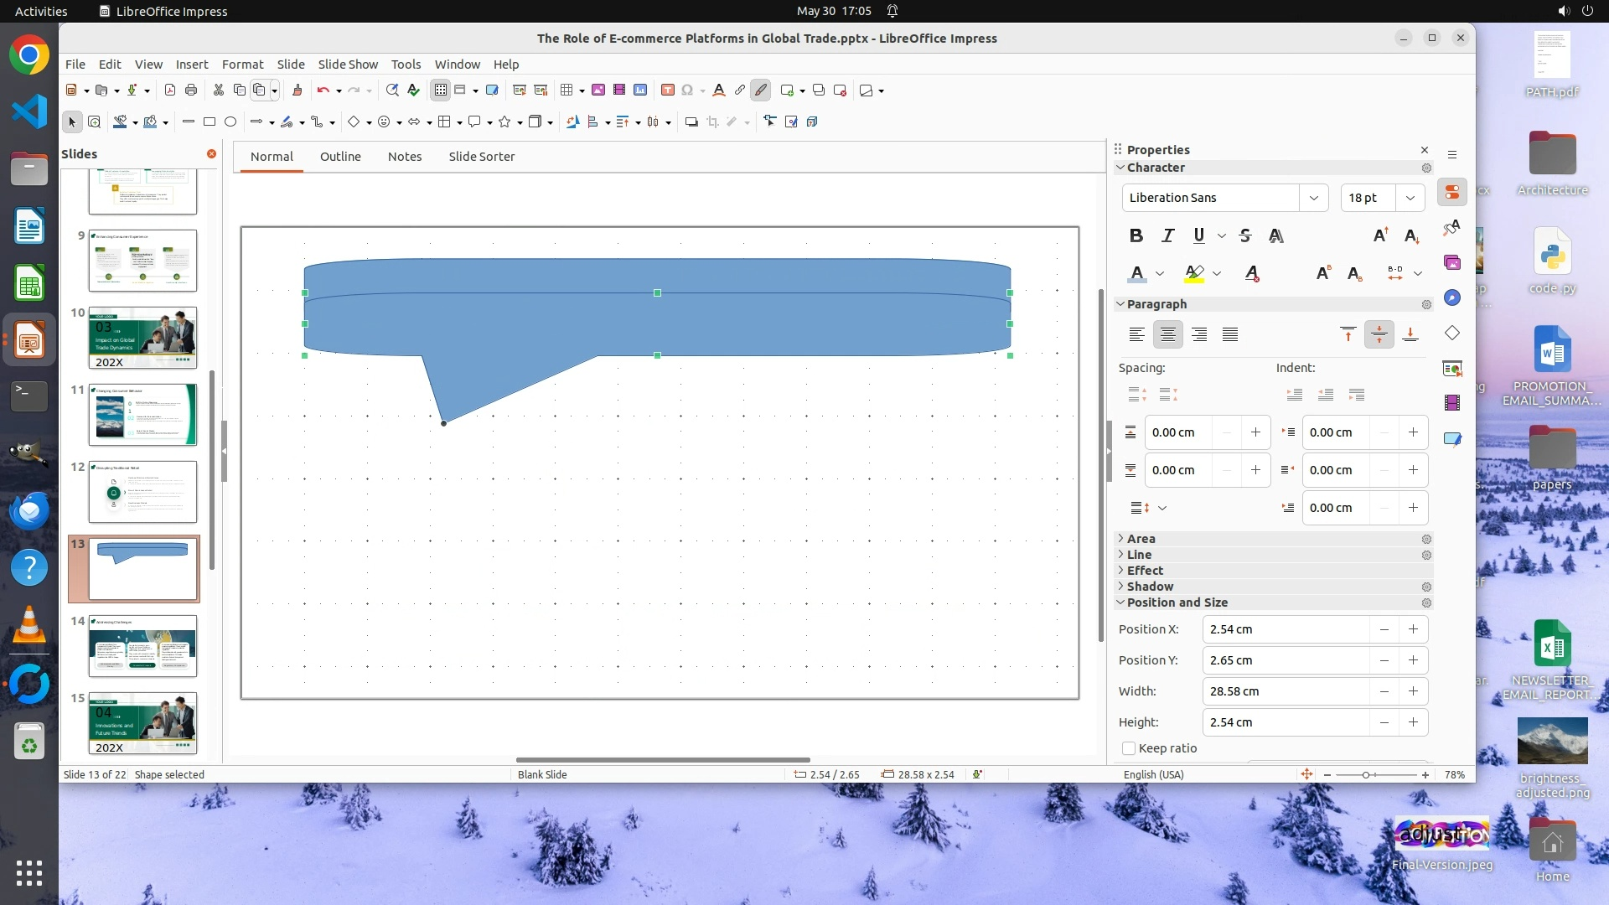
Task: Increase the Width value with plus
Action: coord(1413,691)
